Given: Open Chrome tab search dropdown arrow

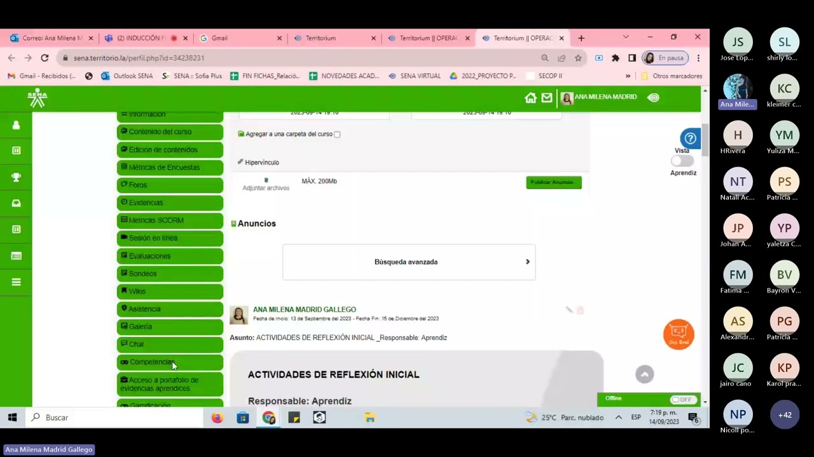Looking at the screenshot, I should point(626,37).
